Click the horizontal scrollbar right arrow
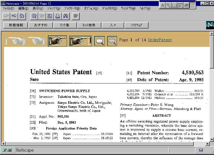Image resolution: width=214 pixels, height=155 pixels. [208, 144]
